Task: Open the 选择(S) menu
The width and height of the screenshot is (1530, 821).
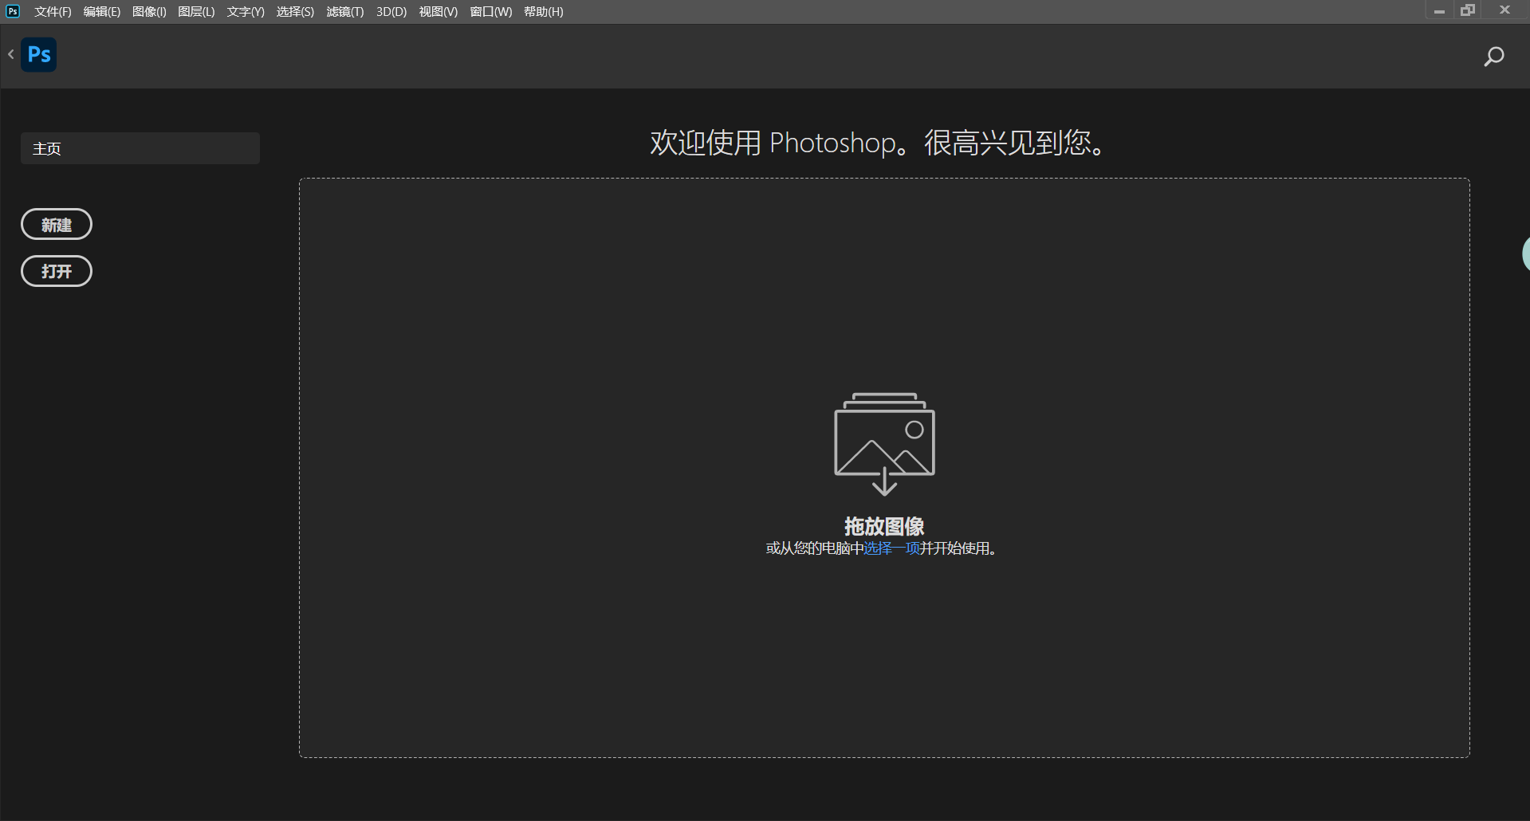Action: tap(295, 12)
